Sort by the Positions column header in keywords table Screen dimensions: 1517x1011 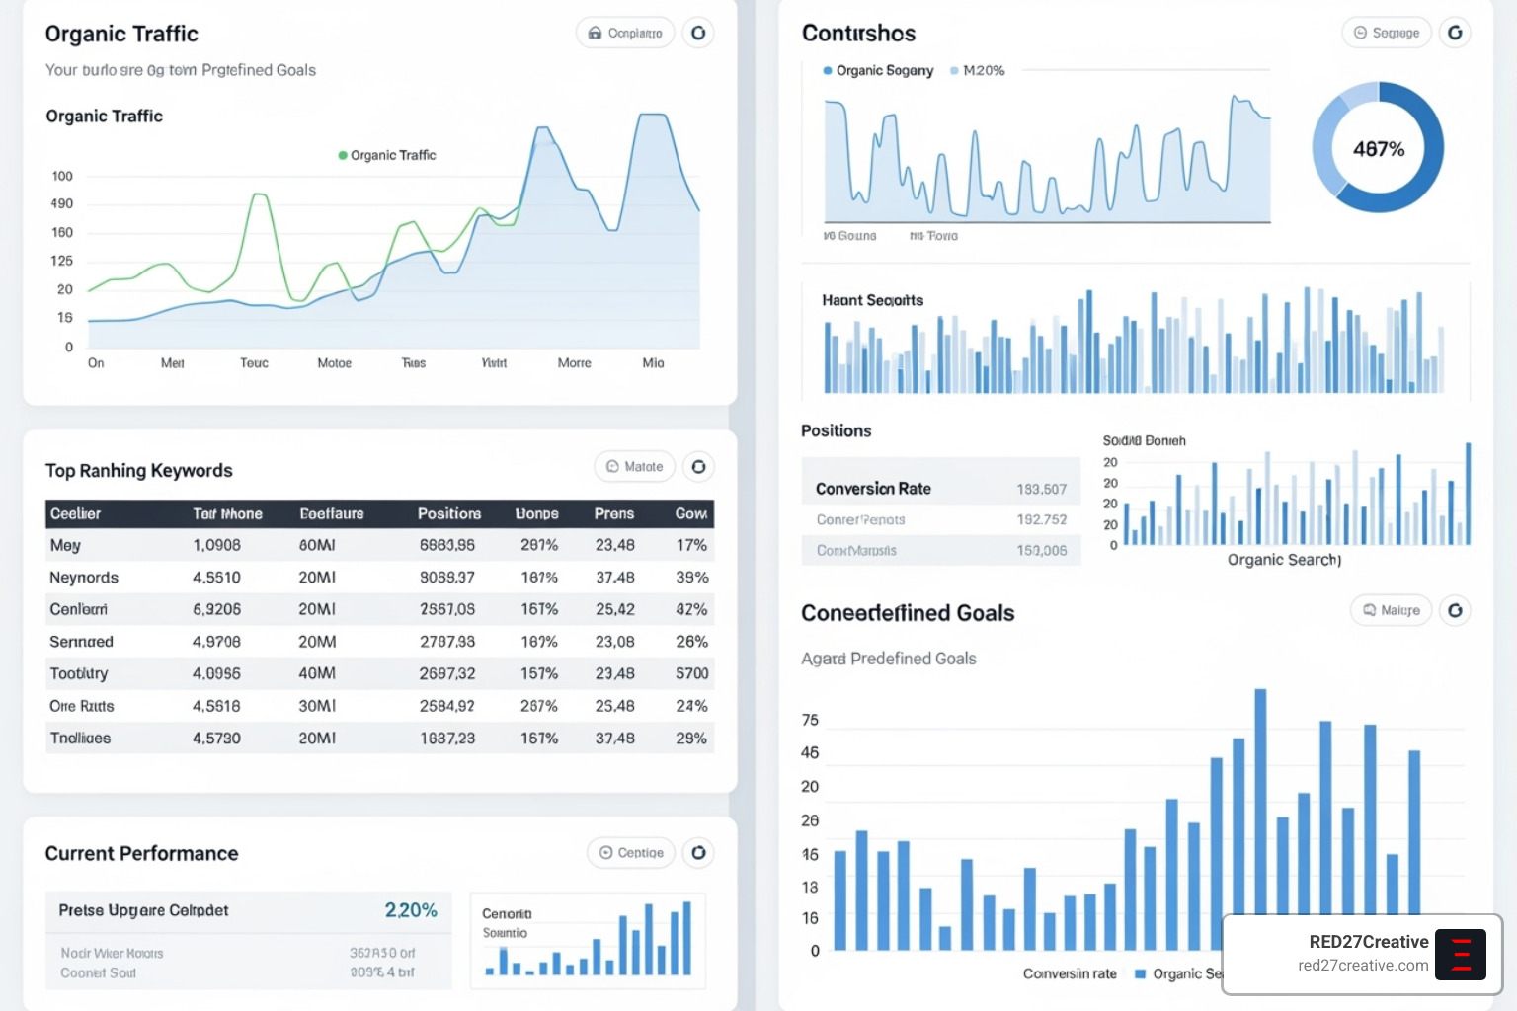point(449,513)
